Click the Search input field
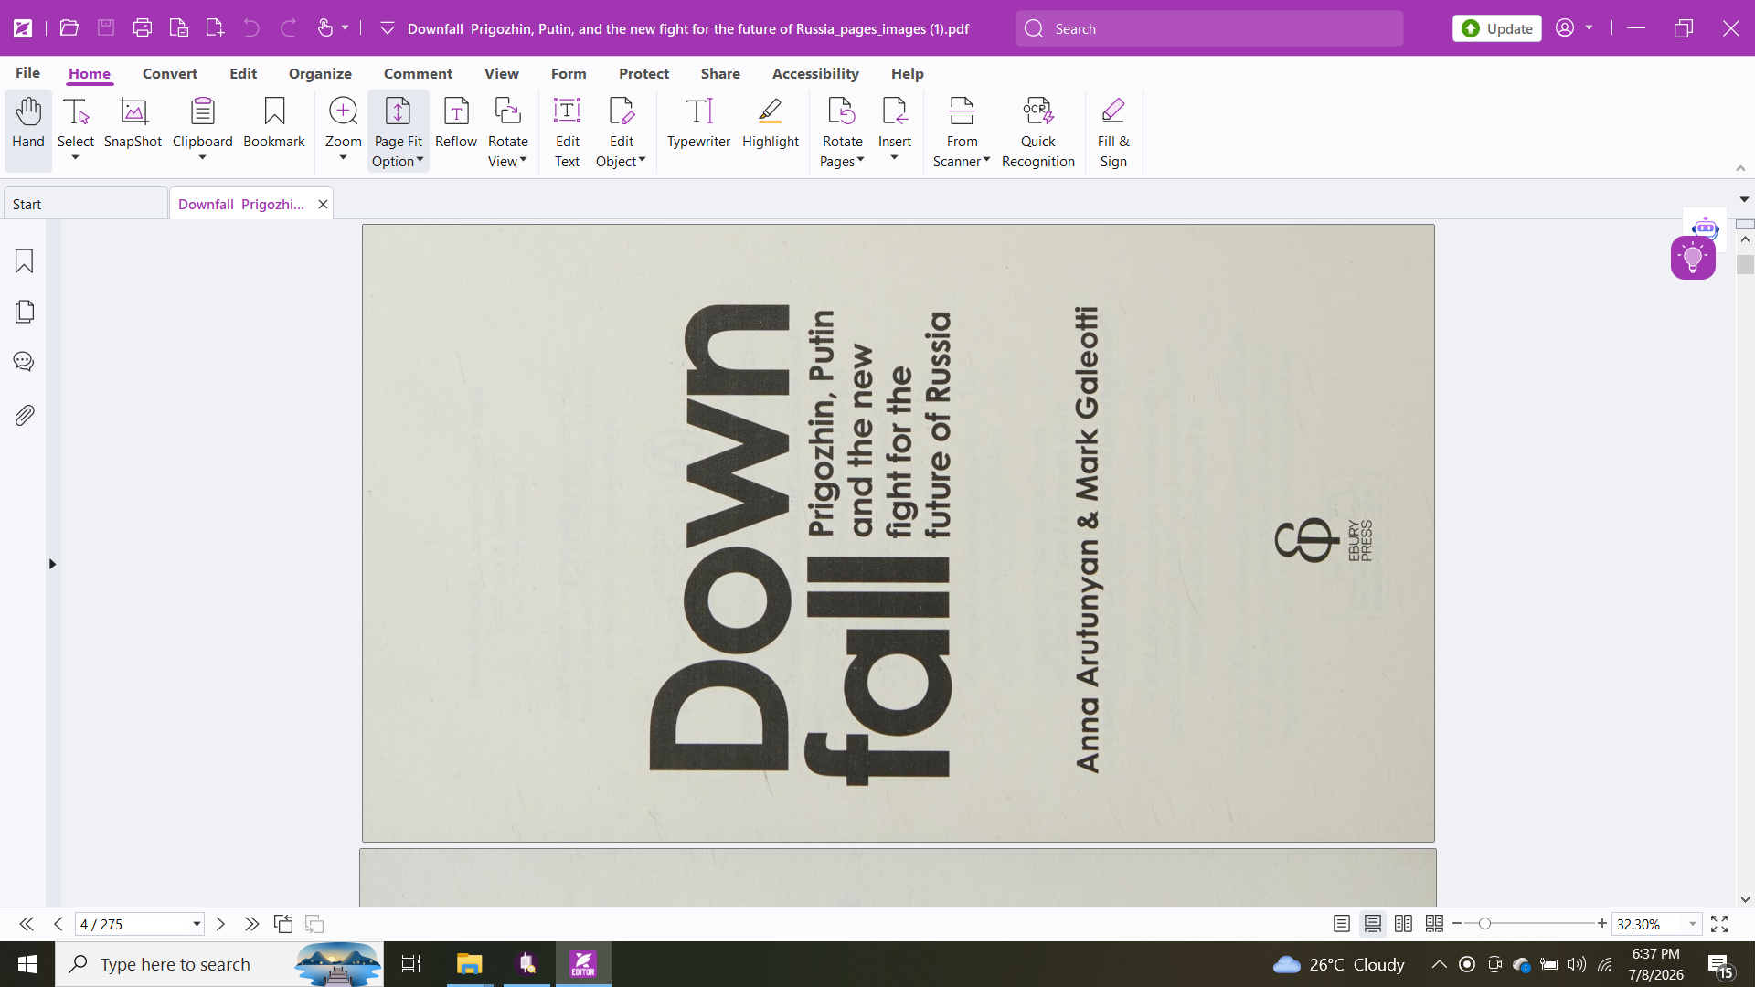 [x=1209, y=28]
